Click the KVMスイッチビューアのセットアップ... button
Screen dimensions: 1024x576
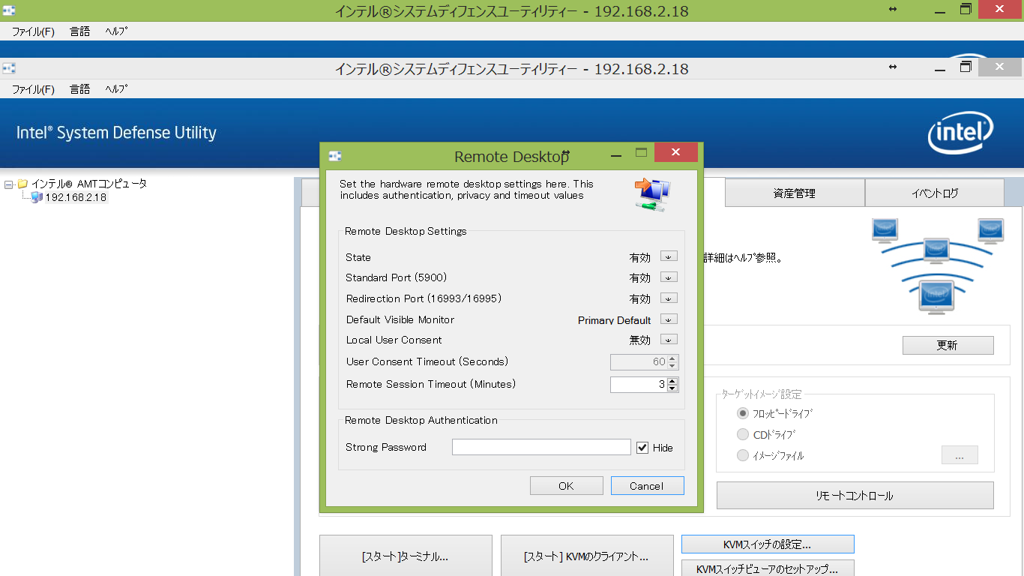(x=768, y=568)
